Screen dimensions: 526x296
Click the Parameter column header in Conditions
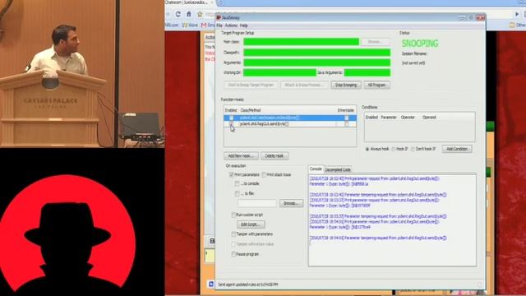click(x=389, y=118)
